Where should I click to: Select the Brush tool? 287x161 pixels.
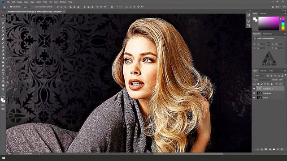tap(3, 43)
